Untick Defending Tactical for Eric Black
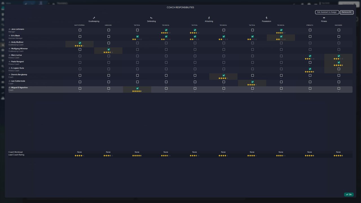 (137, 36)
